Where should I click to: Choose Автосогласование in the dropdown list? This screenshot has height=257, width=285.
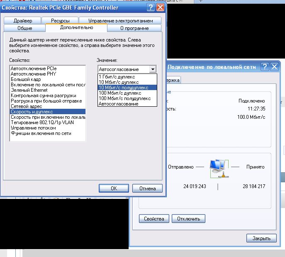pos(127,104)
